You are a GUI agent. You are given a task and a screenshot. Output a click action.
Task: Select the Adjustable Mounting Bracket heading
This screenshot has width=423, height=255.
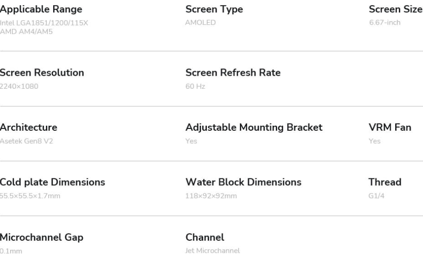[x=254, y=127]
